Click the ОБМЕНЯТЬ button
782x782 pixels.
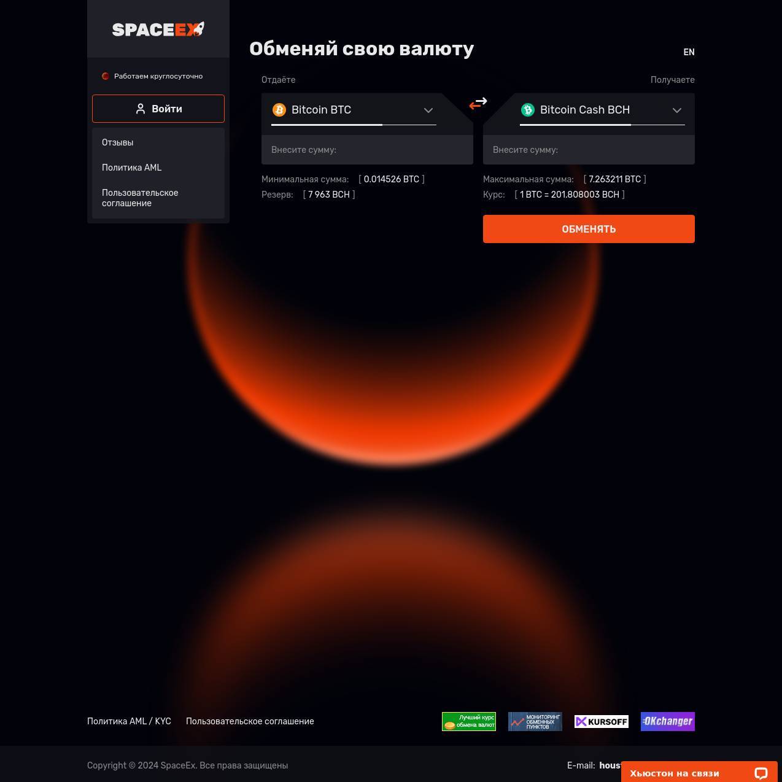click(x=589, y=229)
